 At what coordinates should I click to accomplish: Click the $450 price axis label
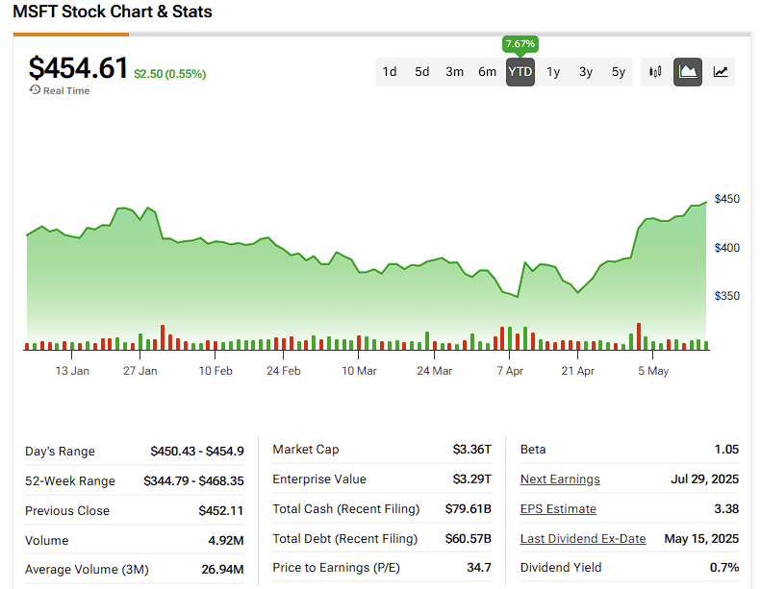[x=727, y=199]
